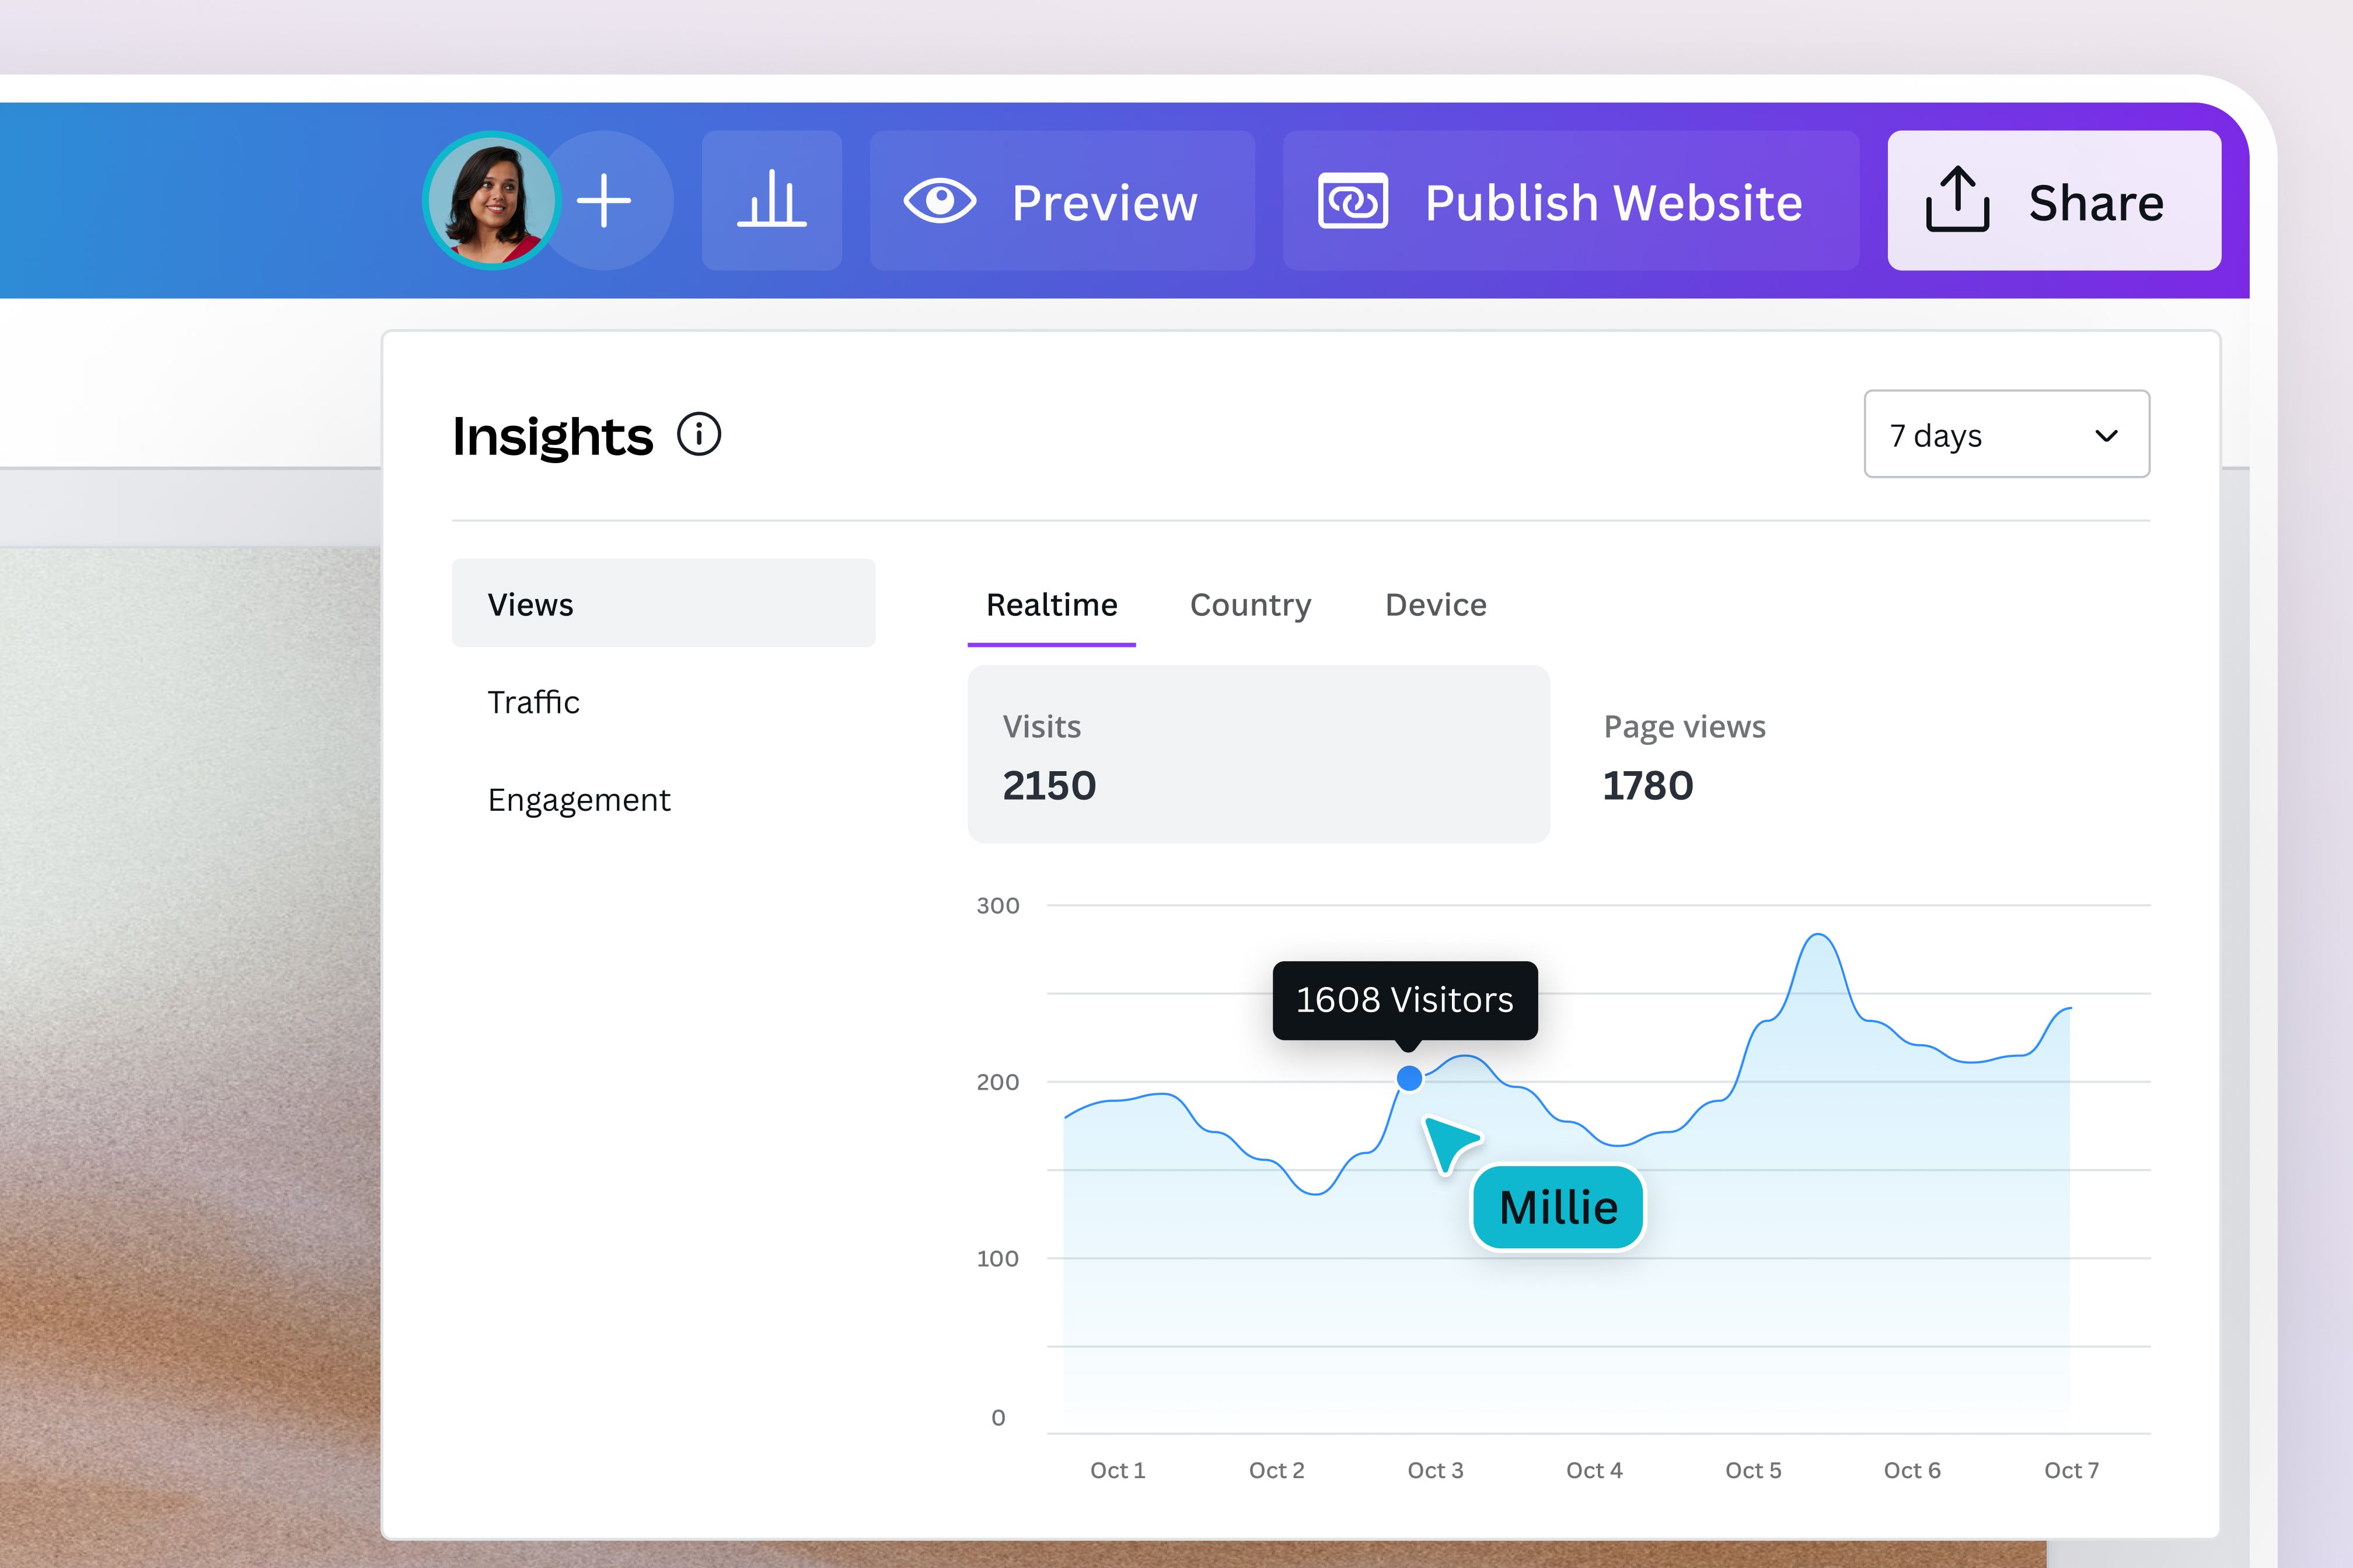Open the Traffic section

point(533,702)
